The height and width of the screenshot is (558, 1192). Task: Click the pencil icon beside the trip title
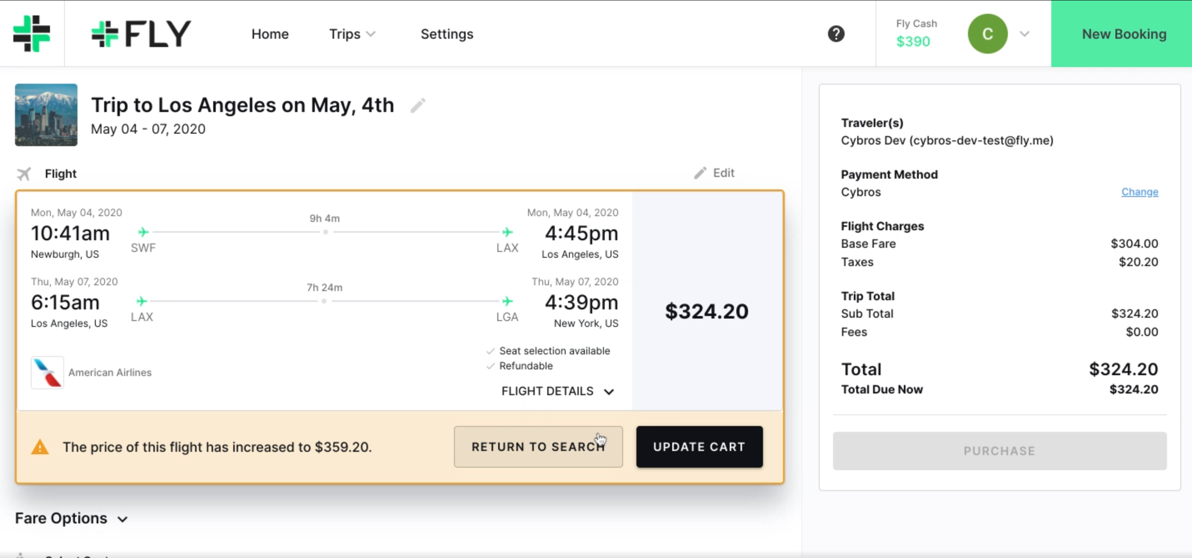[417, 105]
